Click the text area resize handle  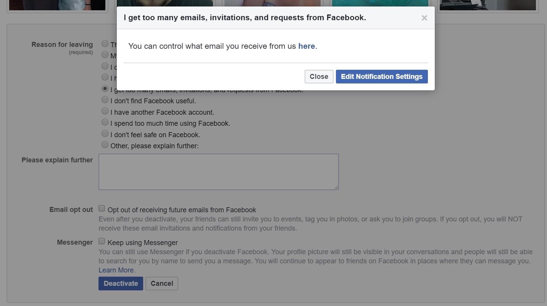point(336,187)
